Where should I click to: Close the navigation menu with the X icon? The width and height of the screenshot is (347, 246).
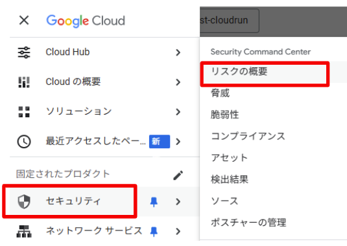pyautogui.click(x=24, y=20)
